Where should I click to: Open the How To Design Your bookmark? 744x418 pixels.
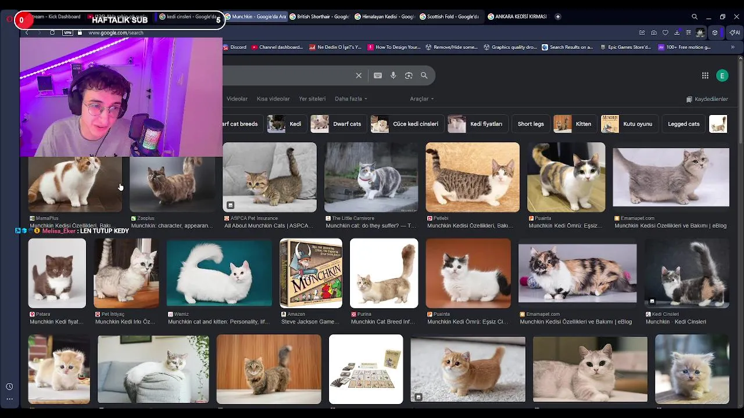pyautogui.click(x=394, y=47)
